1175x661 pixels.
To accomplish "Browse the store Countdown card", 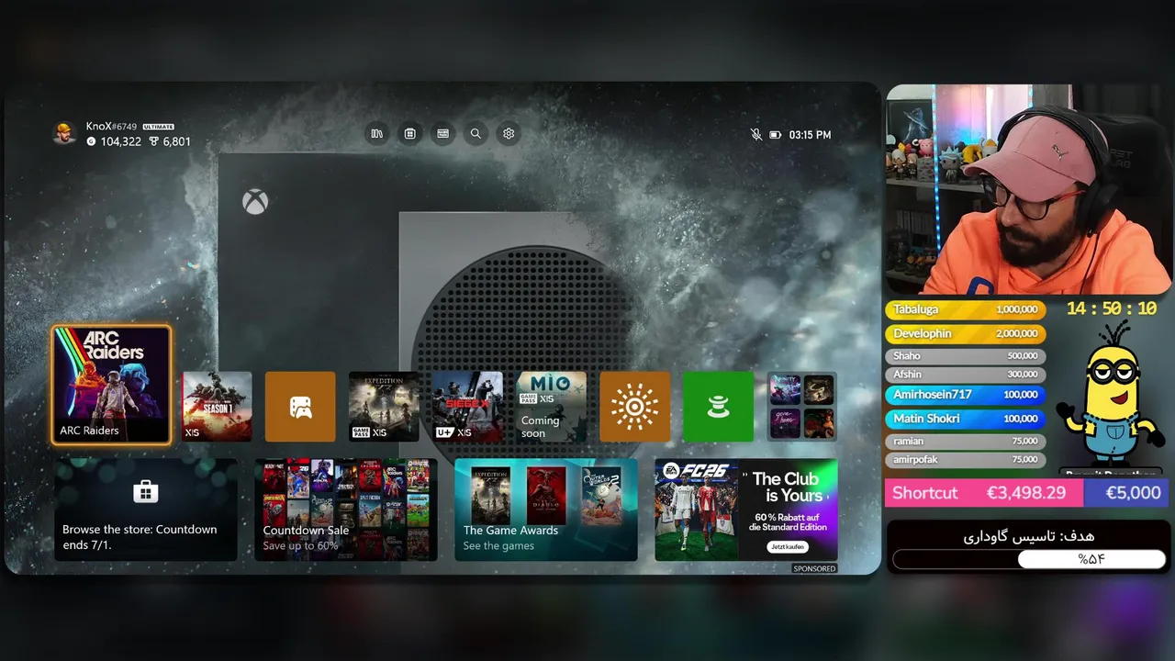I will tap(146, 510).
